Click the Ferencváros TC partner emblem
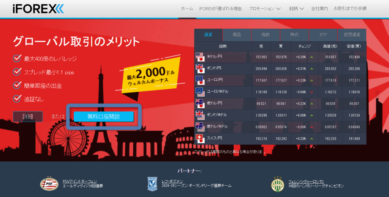Viewport: 389px width, 197px height. click(x=277, y=184)
